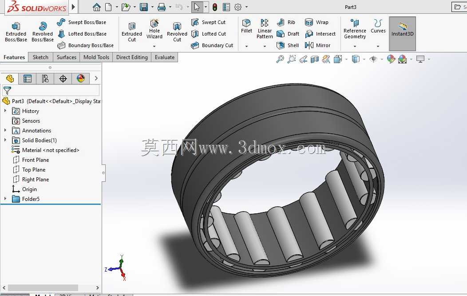
Task: Open the PropertyManager tab
Action: point(28,79)
